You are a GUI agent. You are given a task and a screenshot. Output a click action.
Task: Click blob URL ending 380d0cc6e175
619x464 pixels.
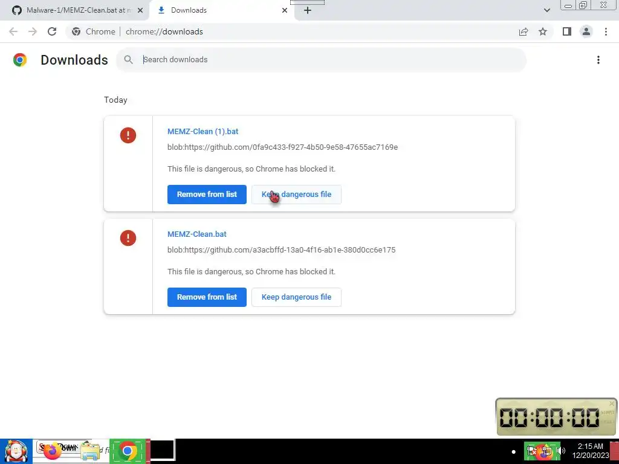pos(282,250)
